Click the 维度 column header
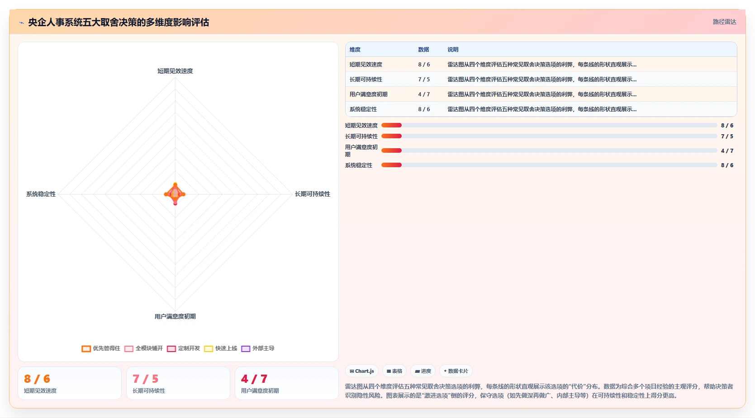This screenshot has width=755, height=418. [355, 50]
